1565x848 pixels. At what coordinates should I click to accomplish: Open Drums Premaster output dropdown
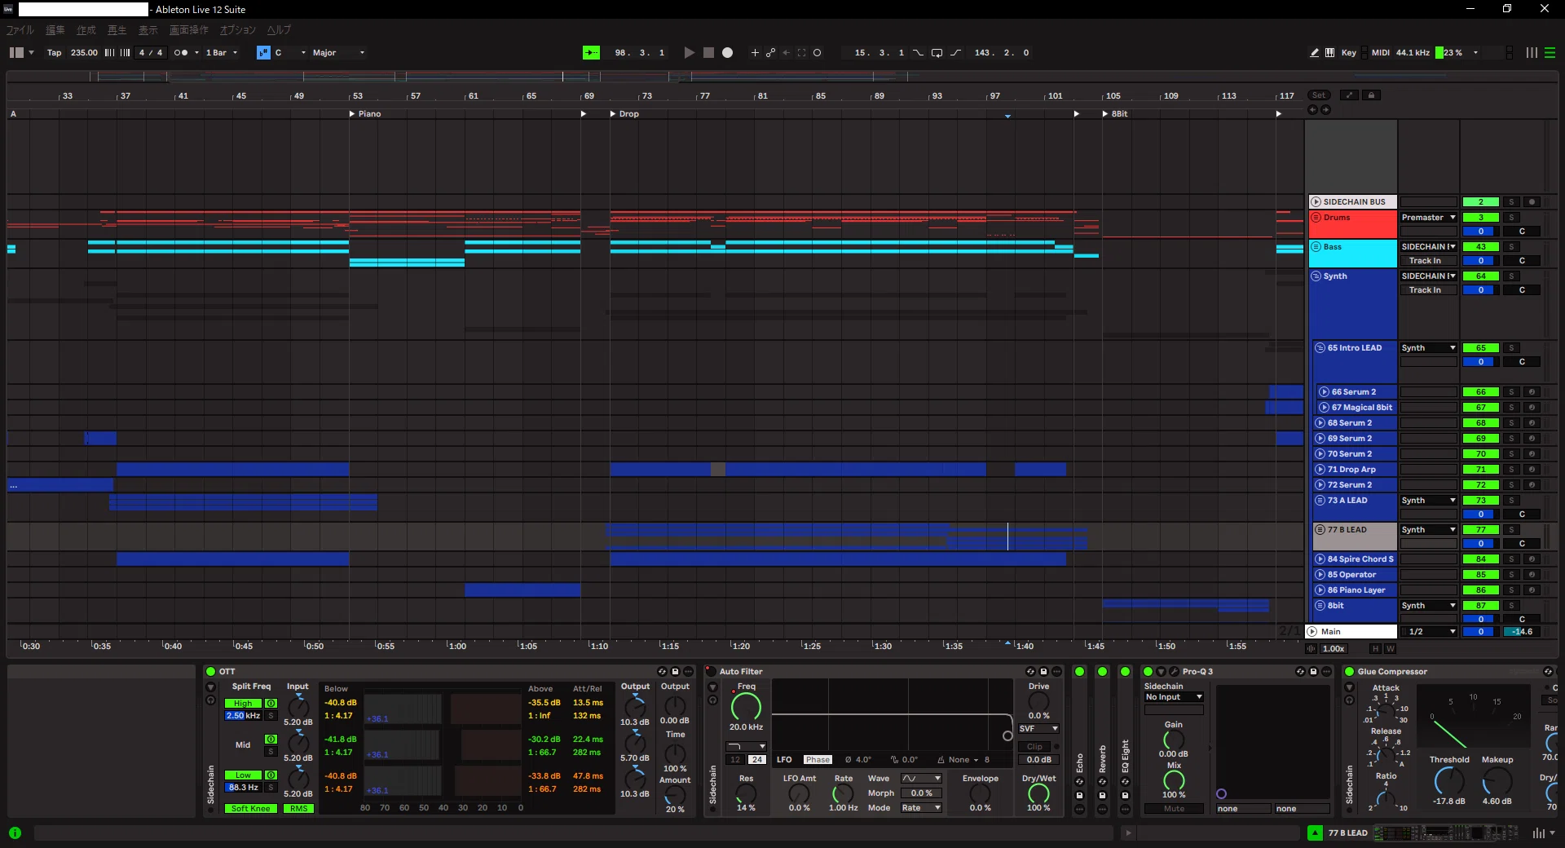(1429, 218)
